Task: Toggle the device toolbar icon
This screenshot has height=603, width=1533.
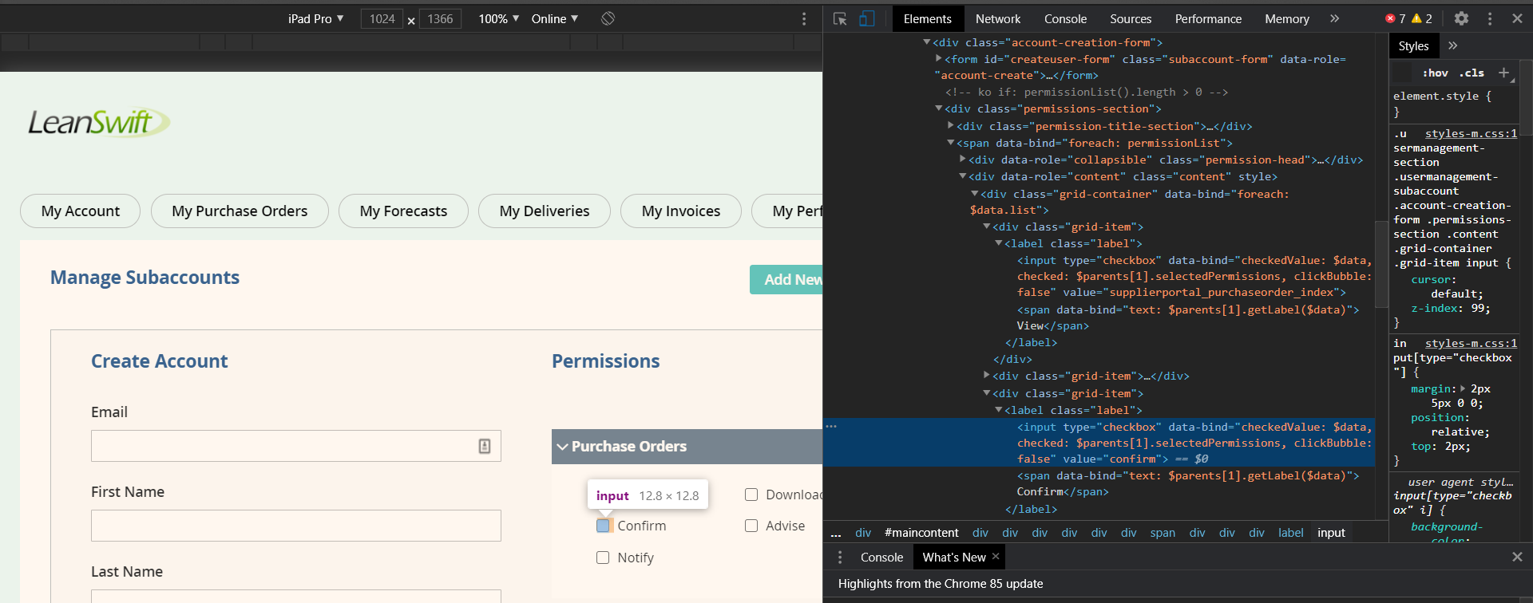Action: tap(866, 19)
